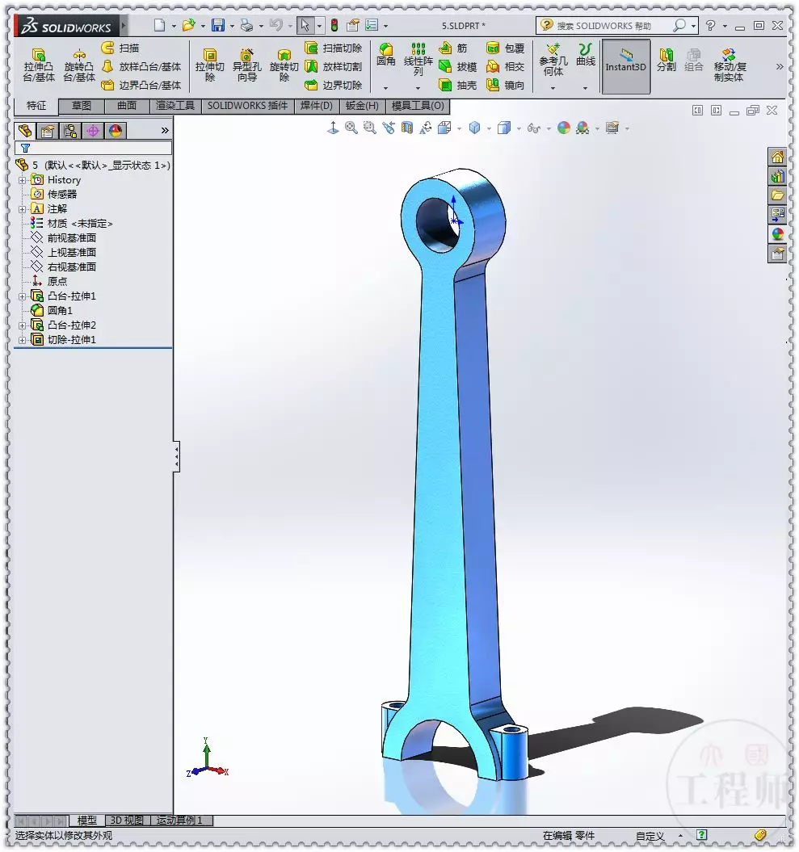
Task: Expand the 切除-拉伸1 feature
Action: click(x=23, y=340)
